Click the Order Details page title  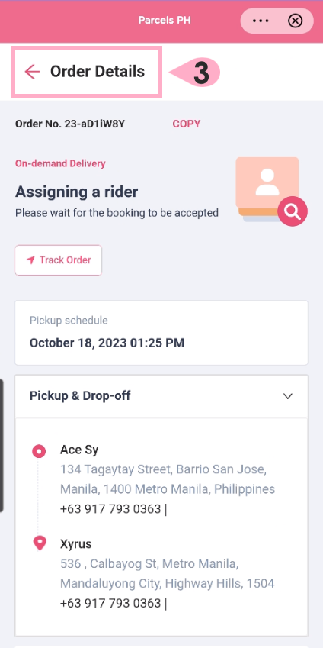(x=98, y=72)
